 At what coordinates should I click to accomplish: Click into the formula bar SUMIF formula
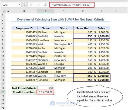[x=72, y=5]
